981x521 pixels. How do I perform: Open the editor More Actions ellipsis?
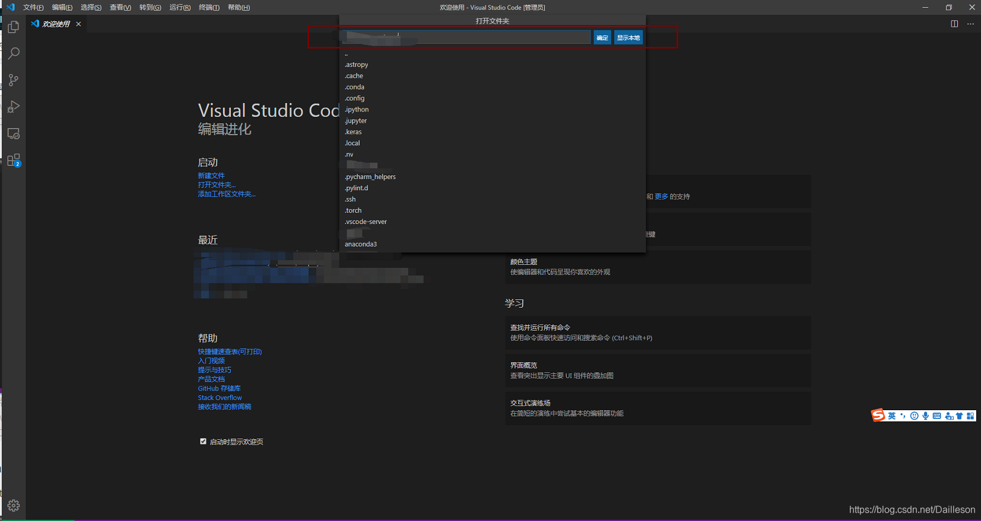coord(970,24)
